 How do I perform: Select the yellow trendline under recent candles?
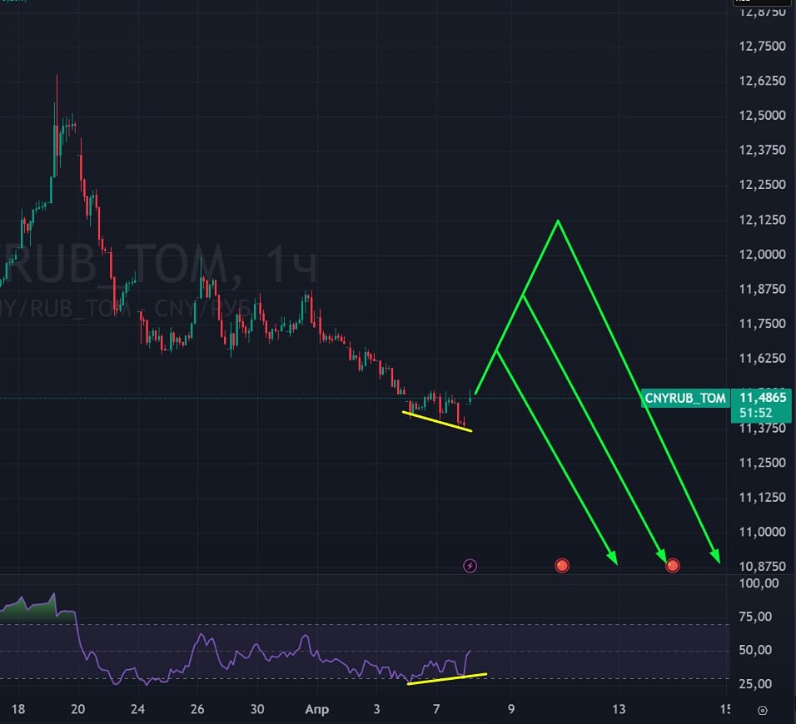(x=437, y=420)
